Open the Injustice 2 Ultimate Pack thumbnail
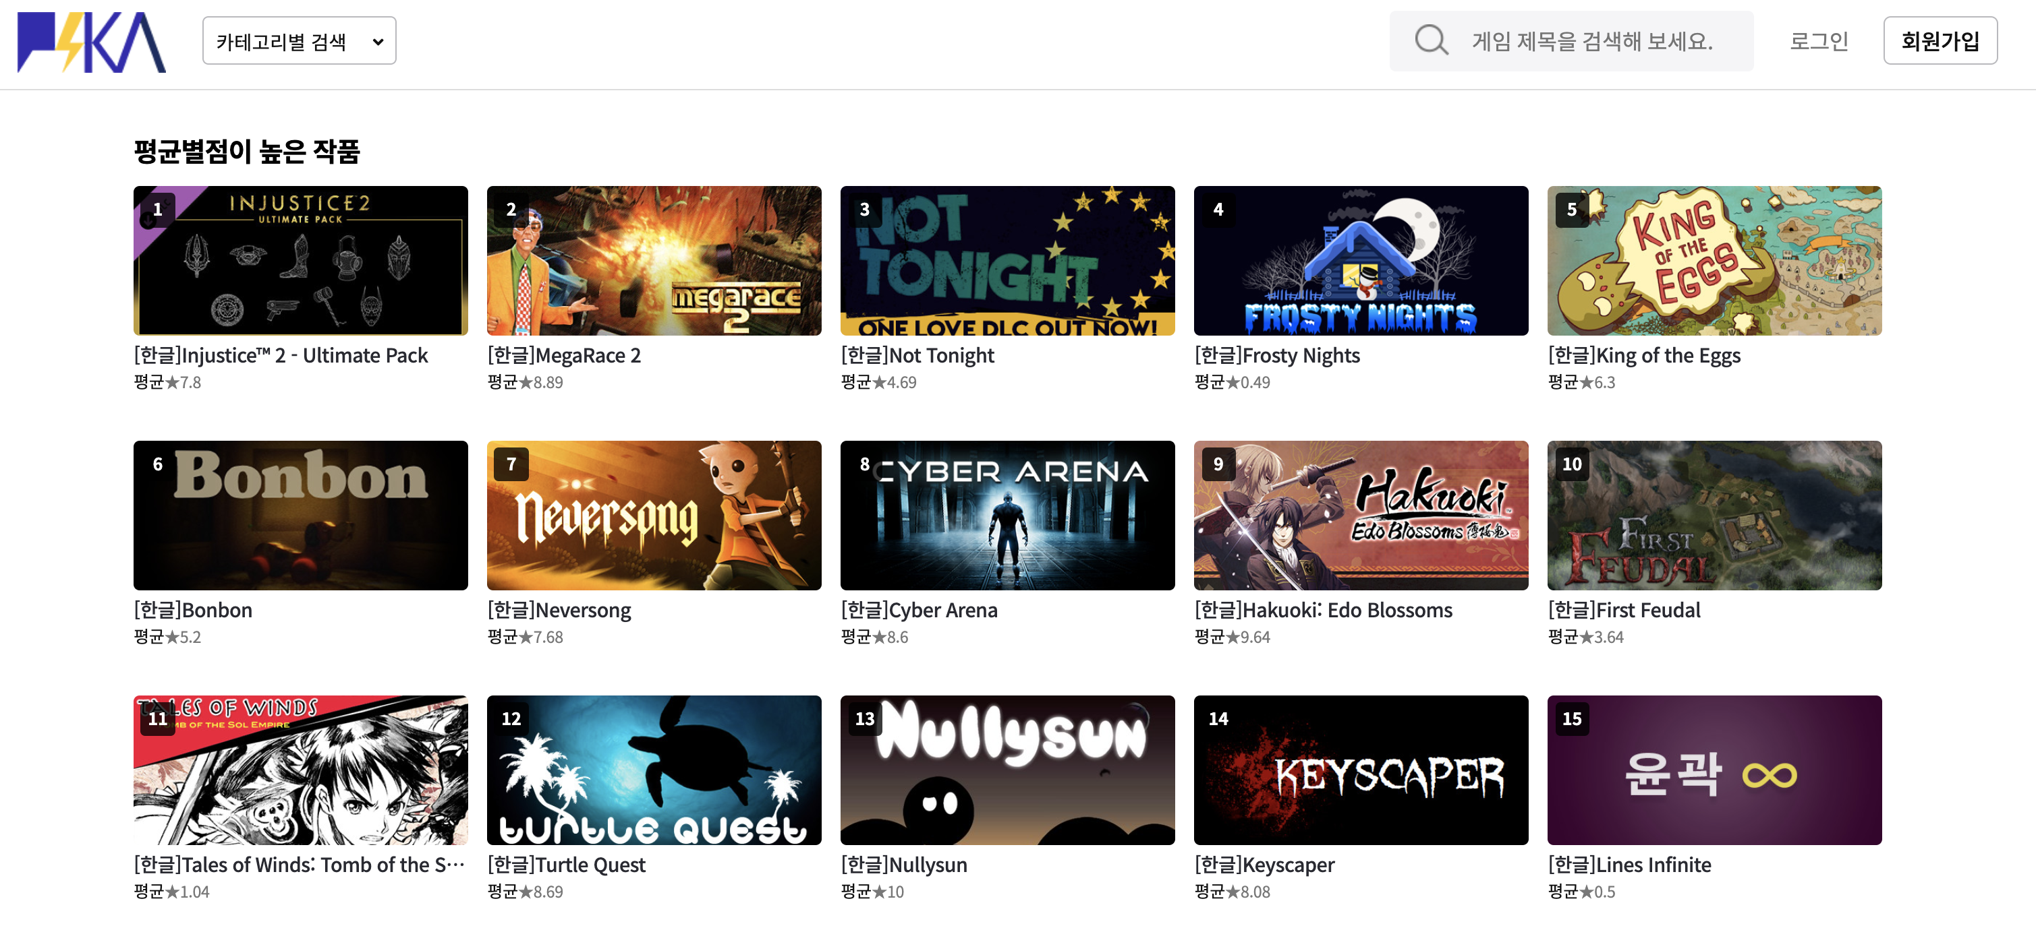Image resolution: width=2036 pixels, height=930 pixels. click(300, 261)
